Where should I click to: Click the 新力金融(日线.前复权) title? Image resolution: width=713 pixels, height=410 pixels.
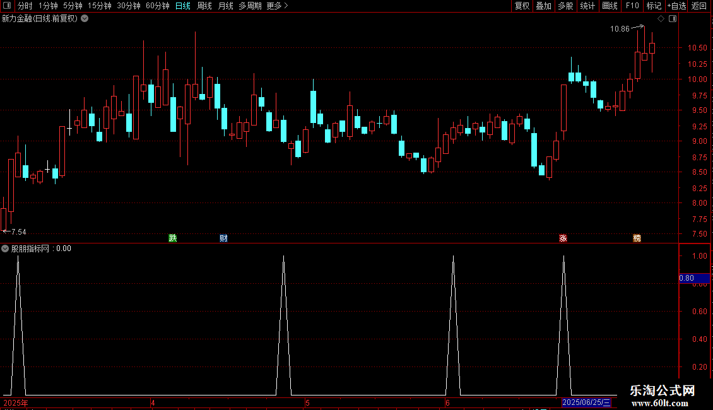coord(40,19)
